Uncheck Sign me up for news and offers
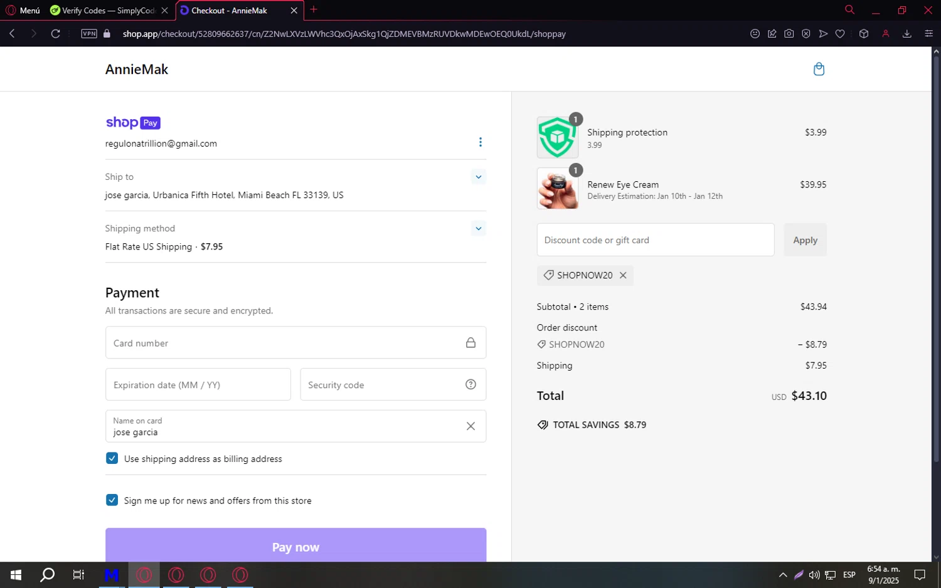The width and height of the screenshot is (941, 588). [112, 500]
